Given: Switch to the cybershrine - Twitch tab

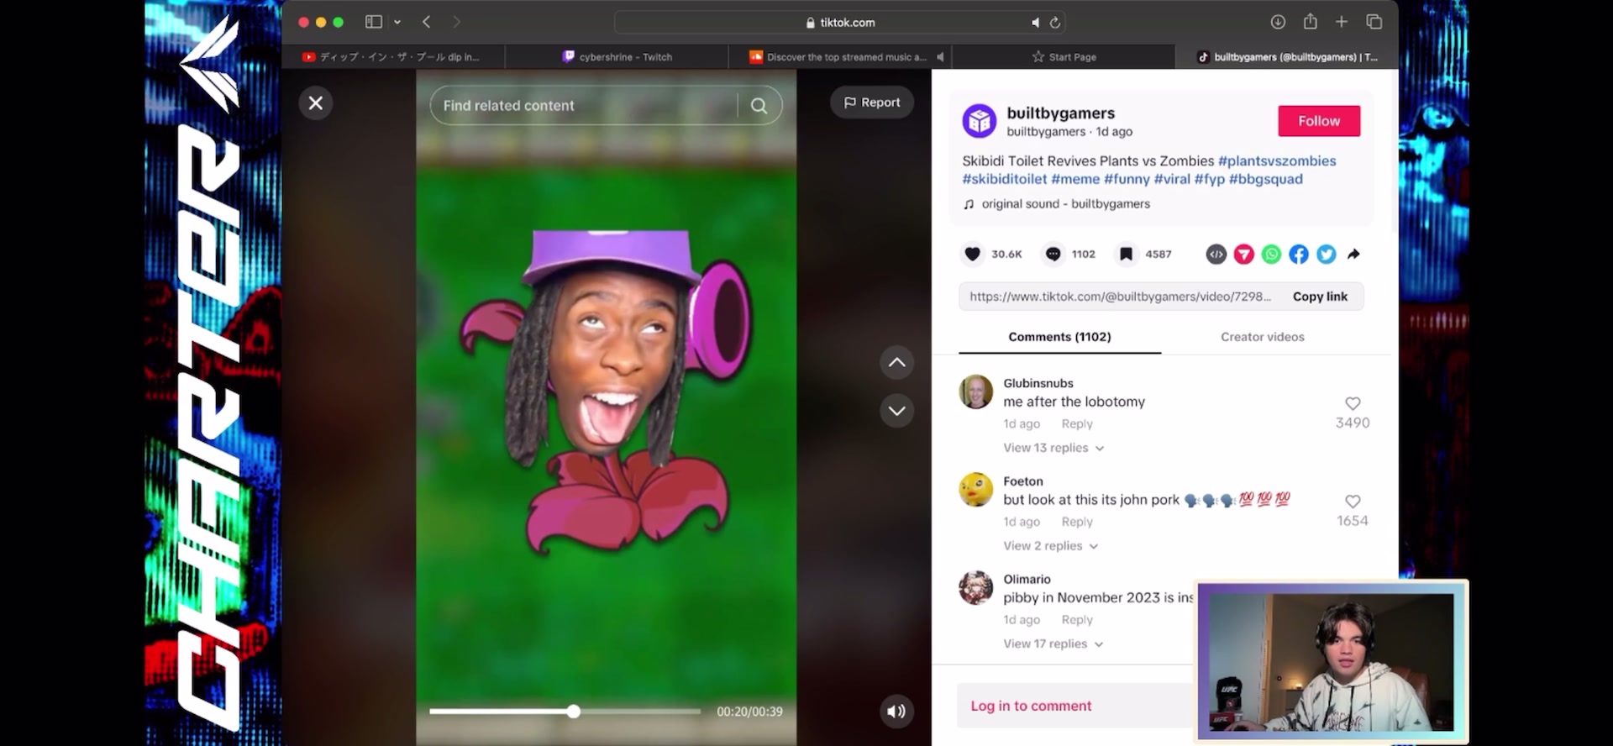Looking at the screenshot, I should [617, 57].
